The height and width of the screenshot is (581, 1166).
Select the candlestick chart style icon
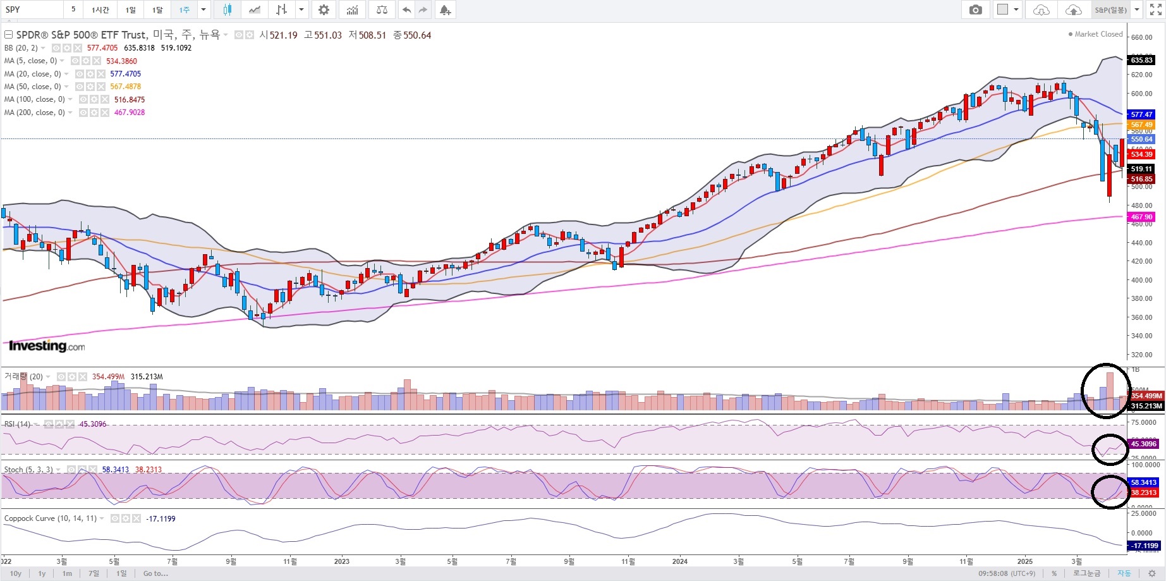pos(228,9)
